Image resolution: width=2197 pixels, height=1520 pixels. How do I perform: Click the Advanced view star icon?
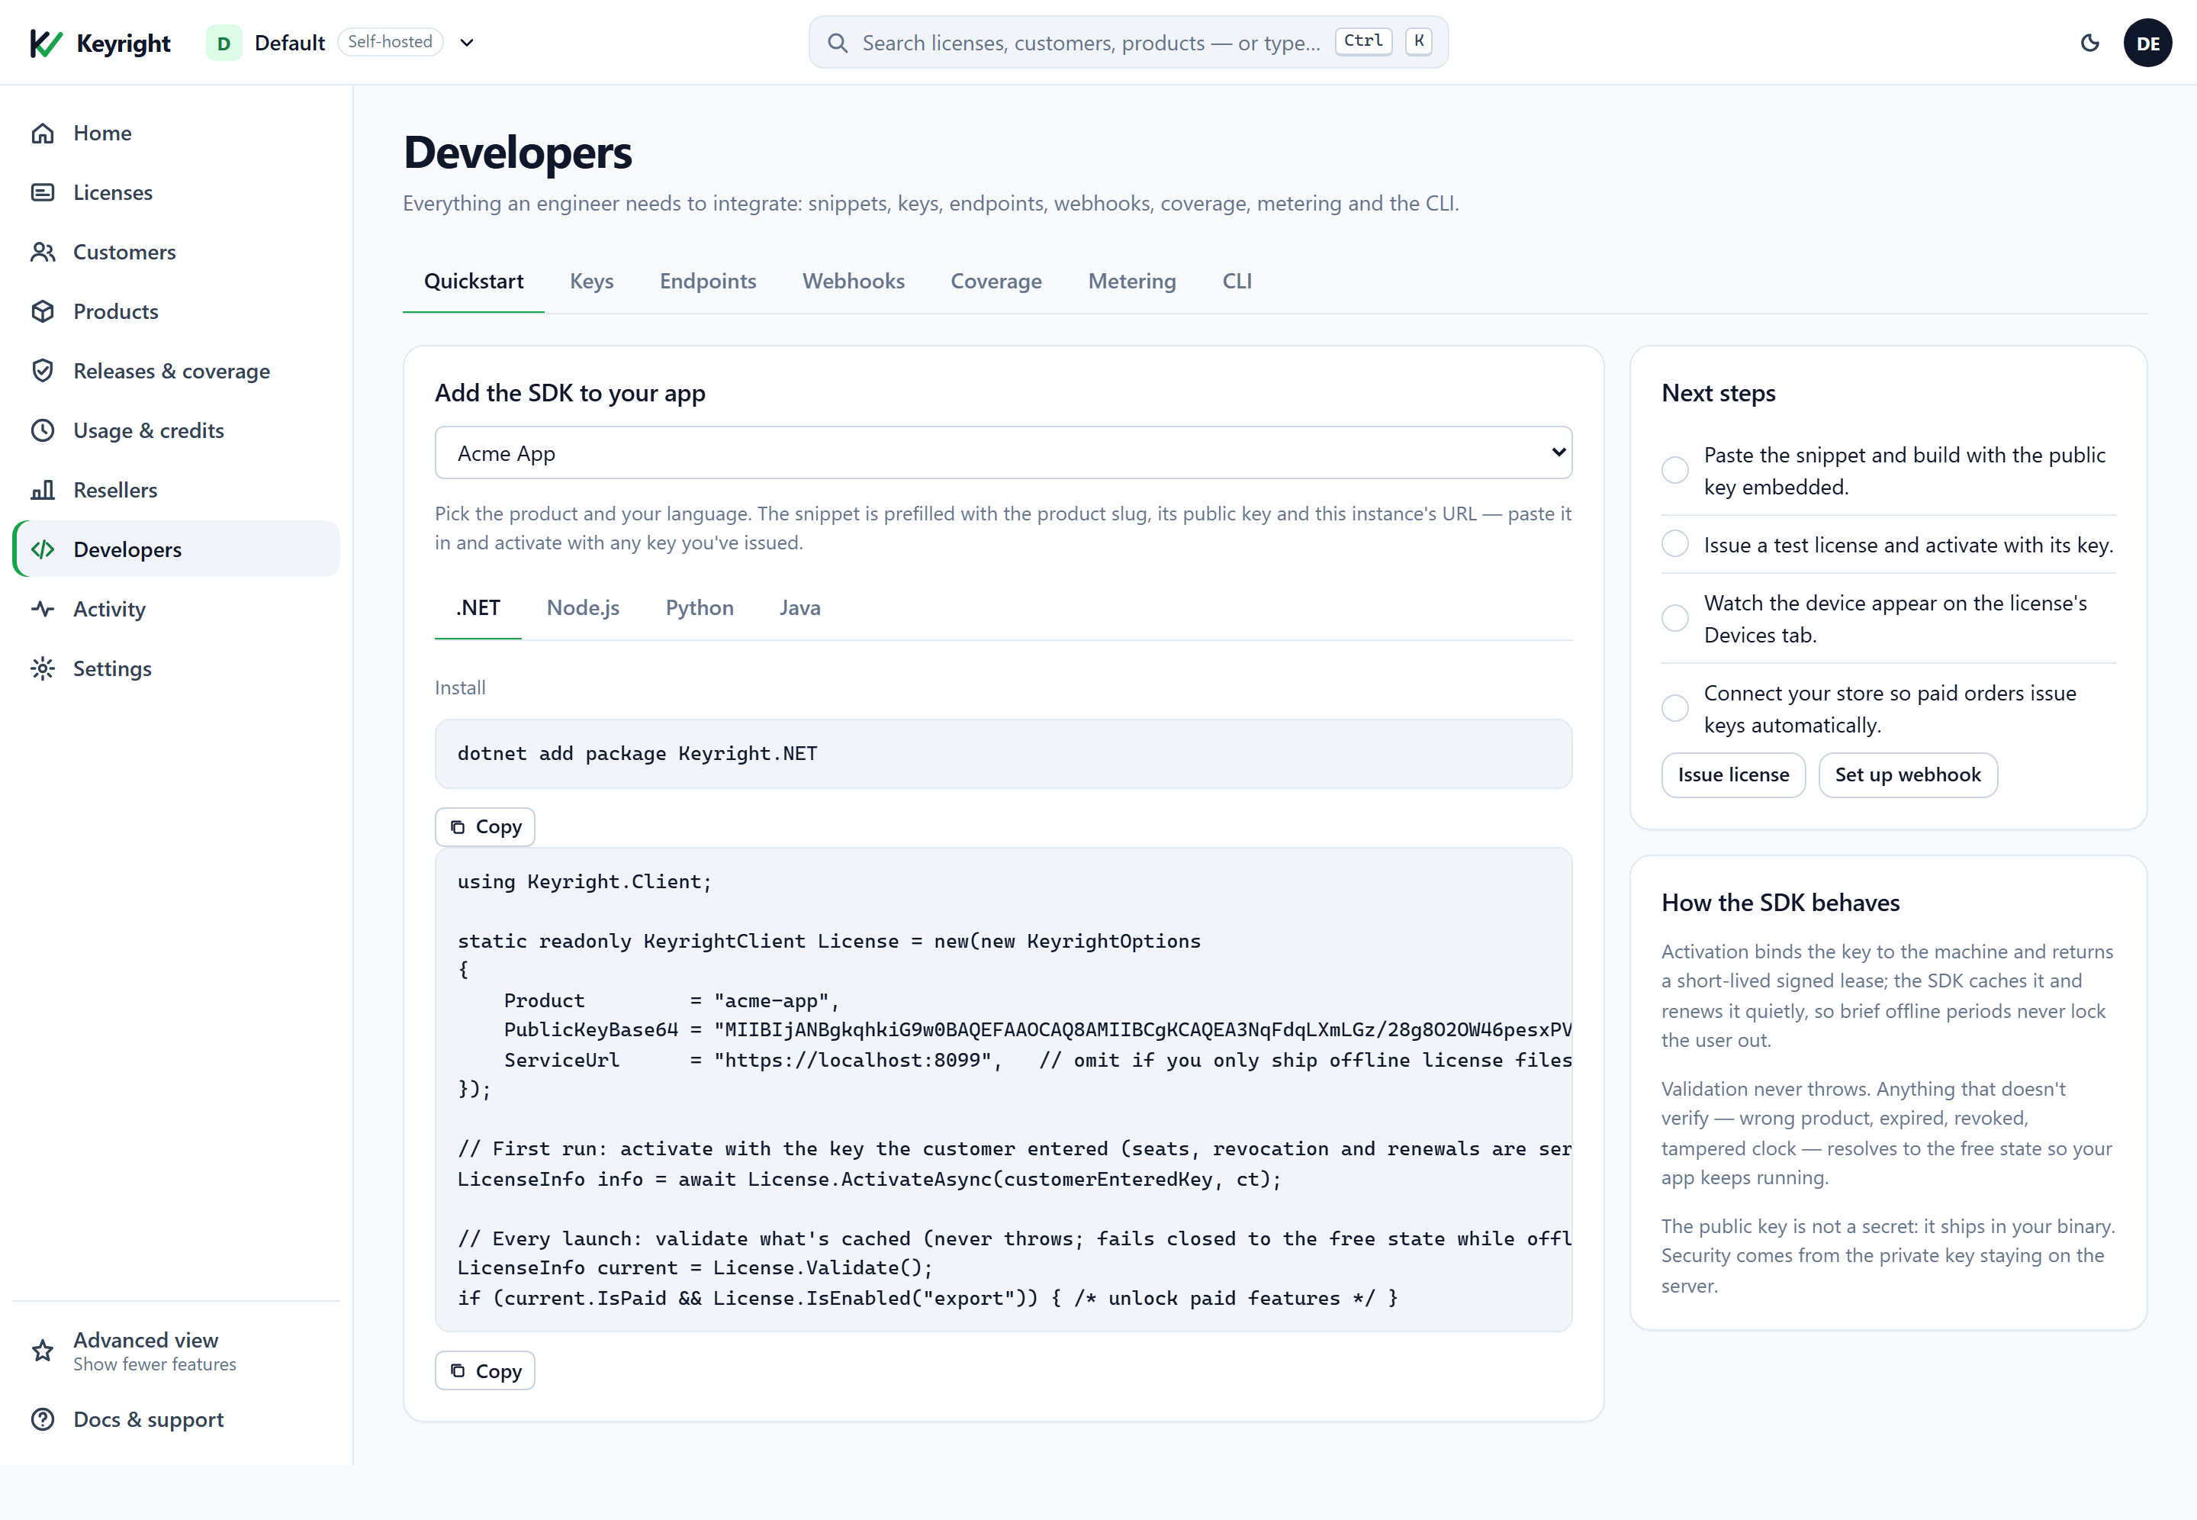(x=43, y=1351)
